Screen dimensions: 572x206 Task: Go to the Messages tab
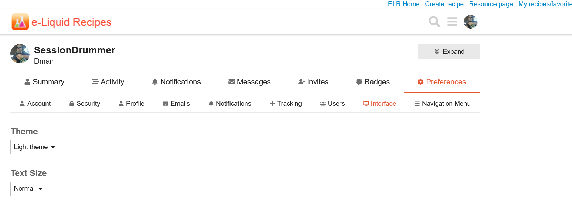pos(249,82)
